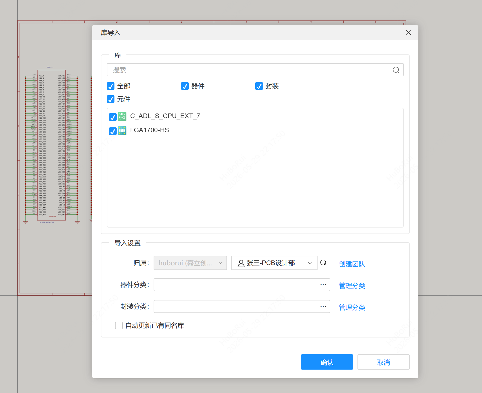Screen dimensions: 482x393
Task: Click the refresh icon next to team dropdown
Action: pyautogui.click(x=323, y=263)
